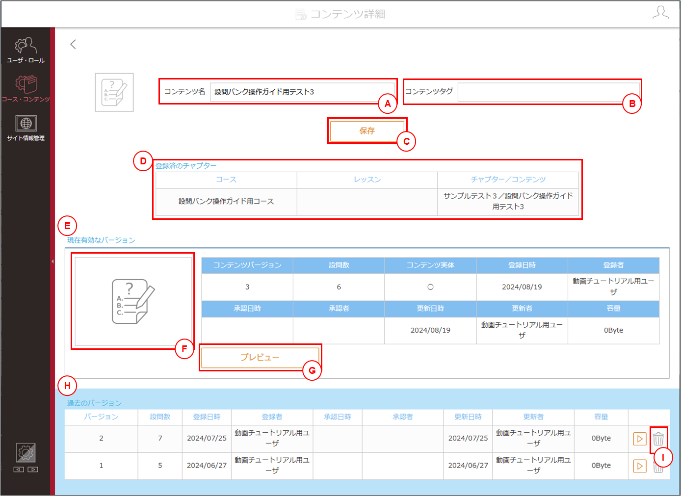Click the 現在有効なバージョン heading
The height and width of the screenshot is (496, 681).
coord(101,240)
